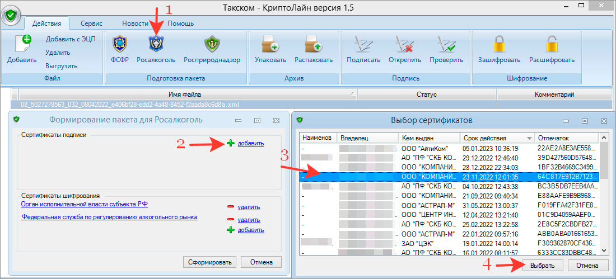Select certificate expiring 04.10.2022 12:43:38
This screenshot has width=616, height=279.
pos(450,186)
